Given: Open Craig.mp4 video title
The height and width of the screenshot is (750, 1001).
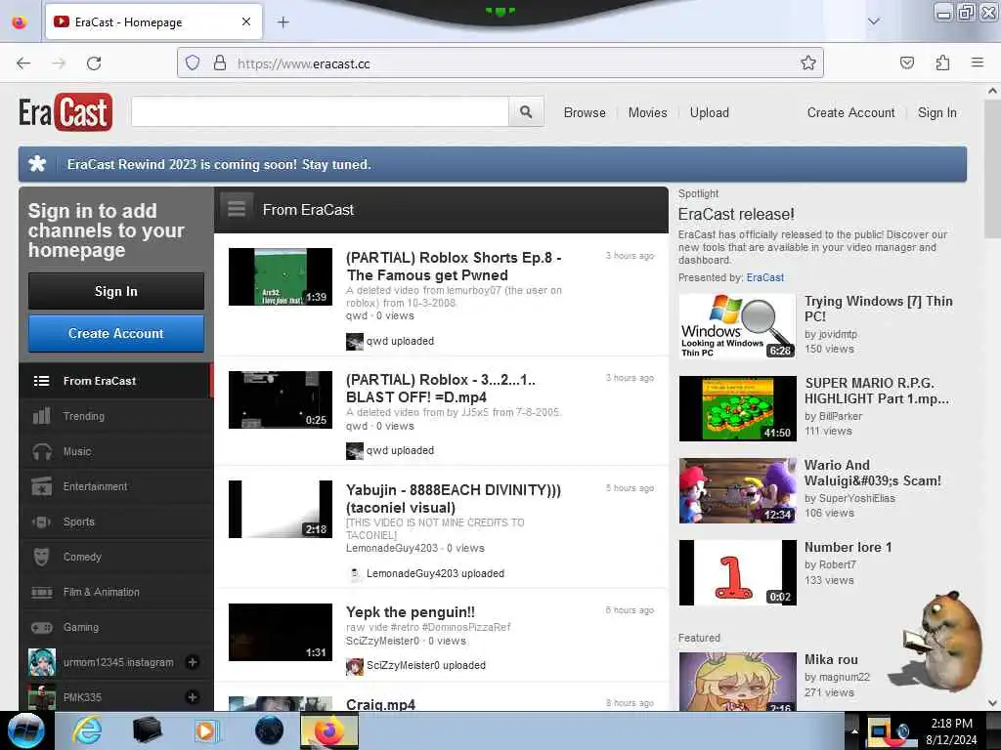Looking at the screenshot, I should [x=380, y=704].
